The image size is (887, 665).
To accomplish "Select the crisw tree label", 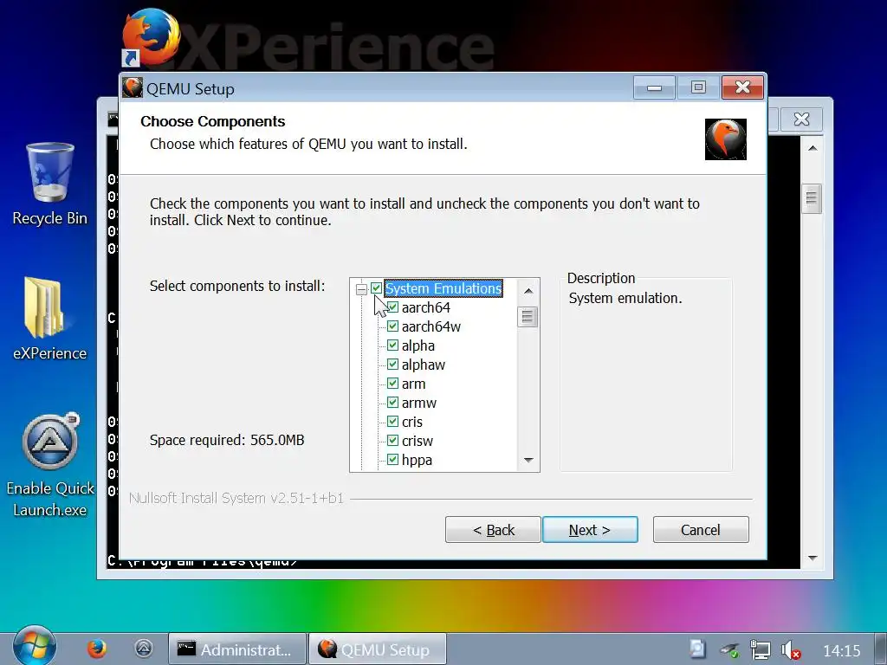I will tap(418, 441).
